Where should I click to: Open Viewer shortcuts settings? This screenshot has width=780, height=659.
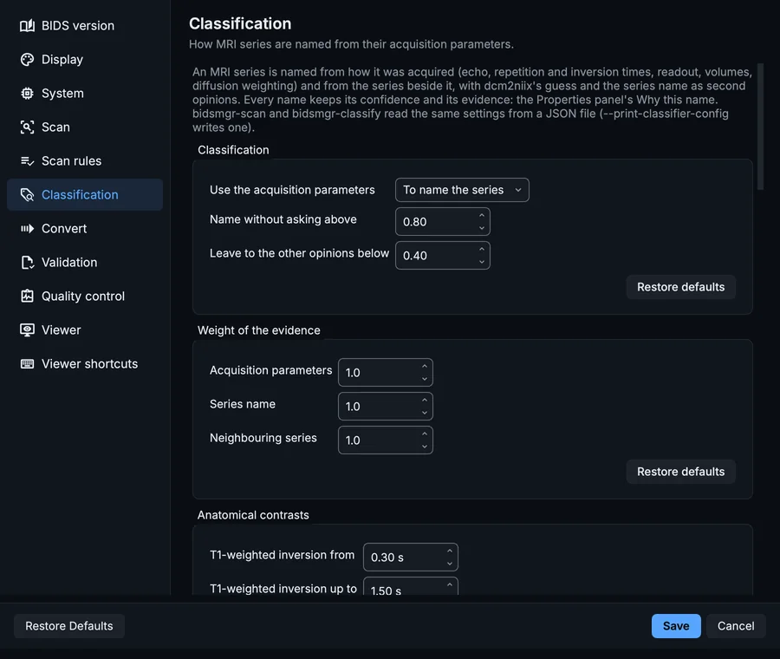pos(85,364)
